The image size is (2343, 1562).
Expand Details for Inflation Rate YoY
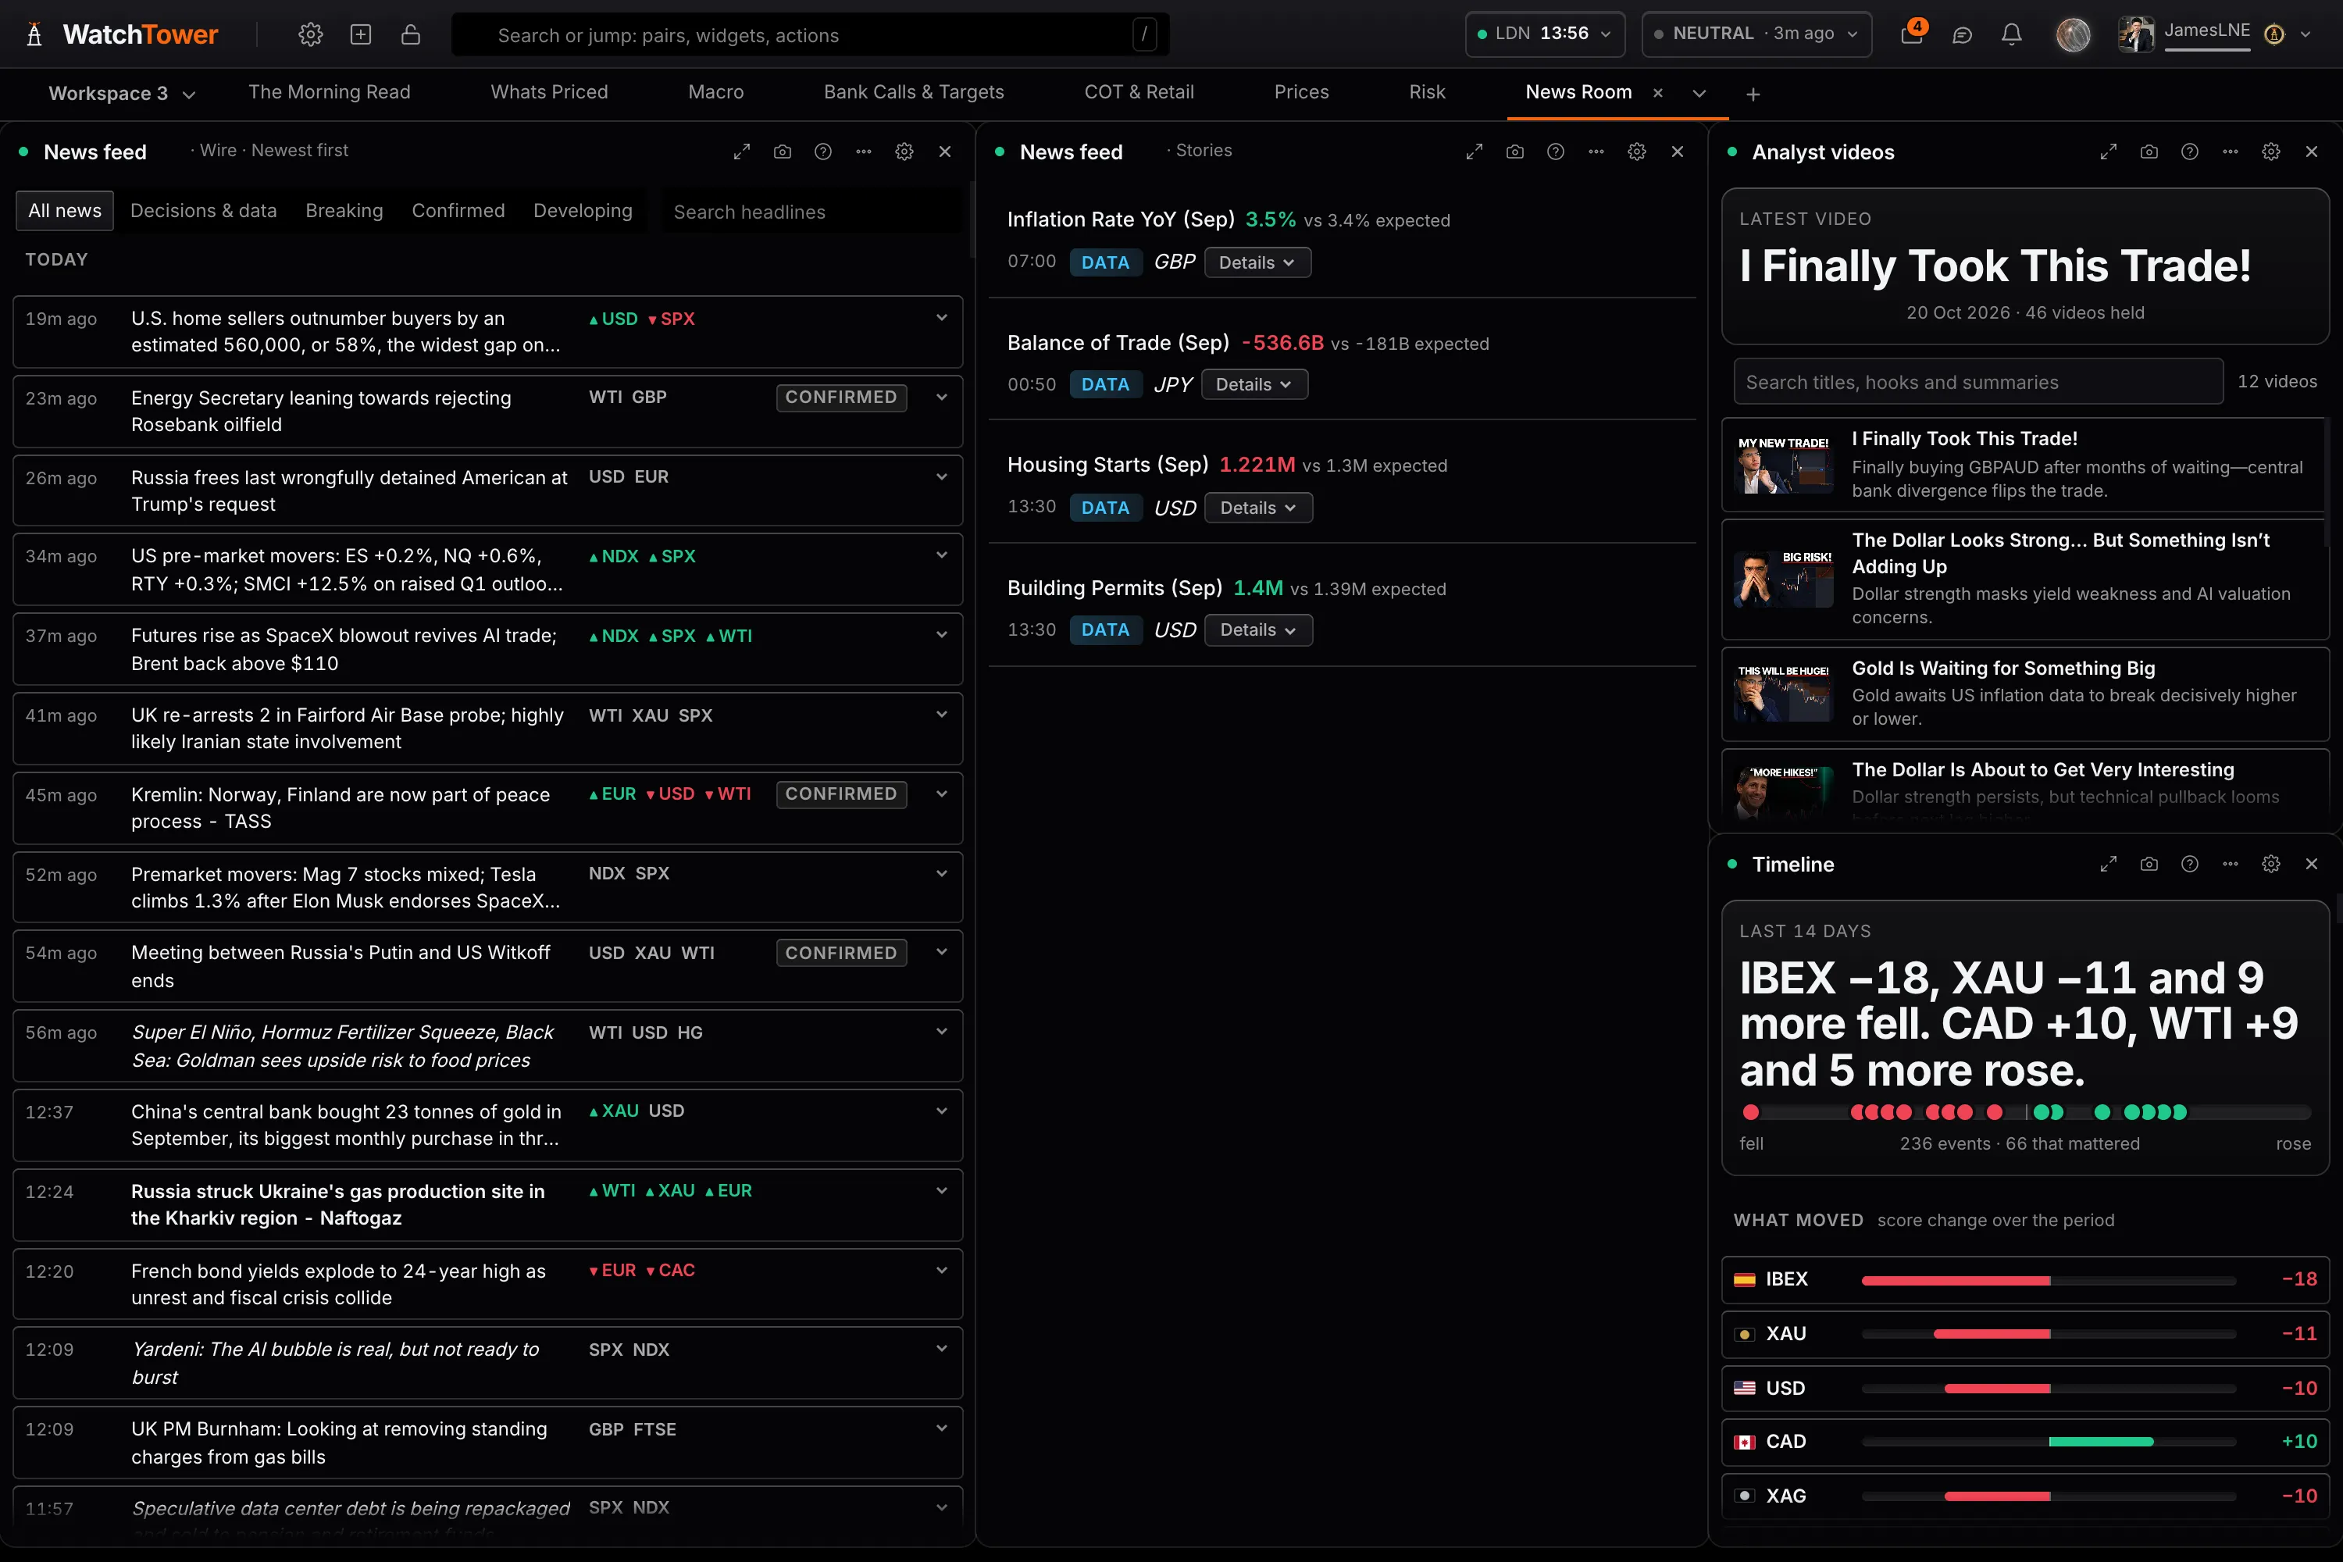pyautogui.click(x=1257, y=263)
